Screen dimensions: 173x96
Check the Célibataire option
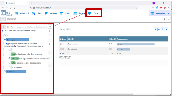pyautogui.click(x=5, y=71)
